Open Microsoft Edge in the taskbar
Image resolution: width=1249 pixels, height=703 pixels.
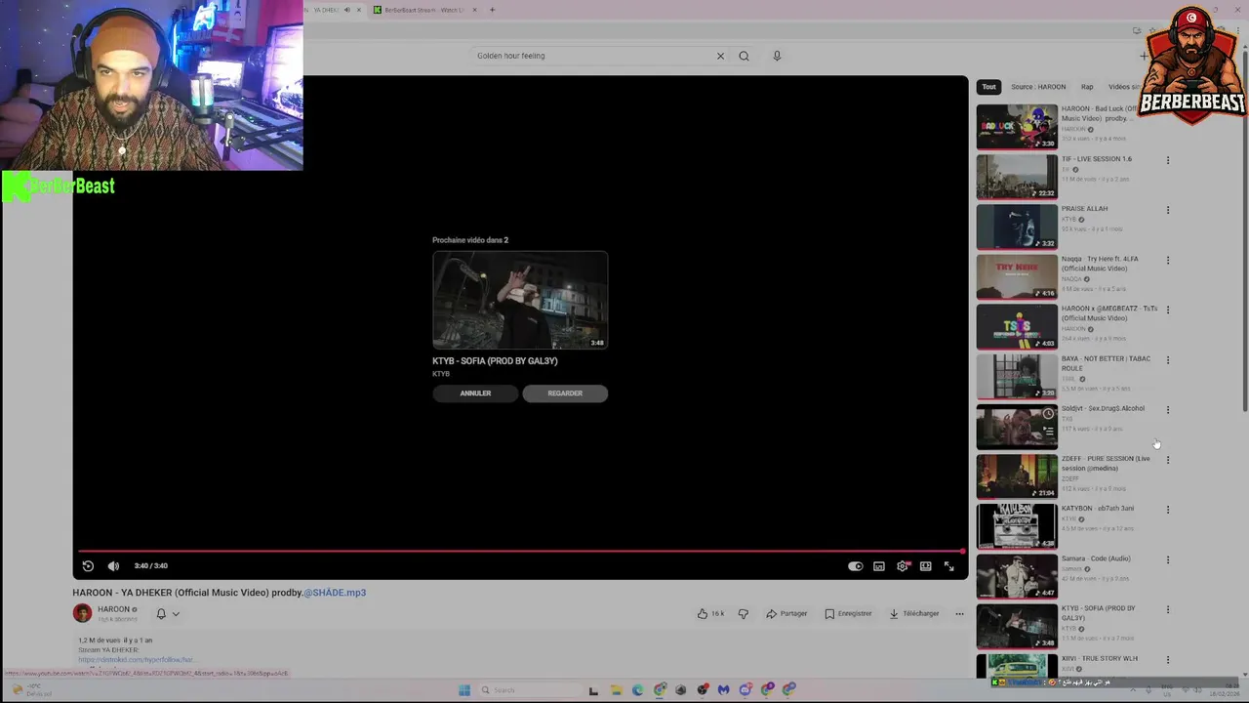[x=637, y=690]
